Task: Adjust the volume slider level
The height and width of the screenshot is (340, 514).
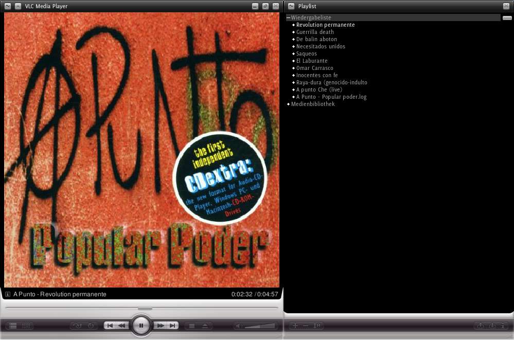Action: [x=259, y=326]
